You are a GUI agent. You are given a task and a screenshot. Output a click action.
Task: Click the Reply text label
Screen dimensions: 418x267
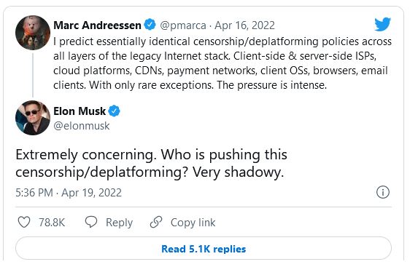click(119, 223)
